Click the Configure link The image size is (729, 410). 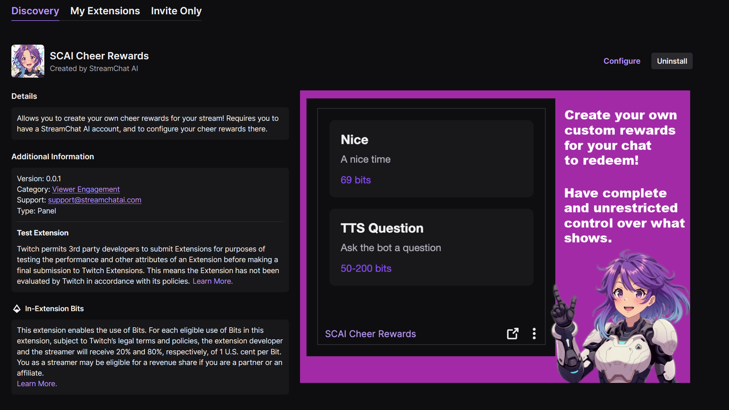point(622,61)
